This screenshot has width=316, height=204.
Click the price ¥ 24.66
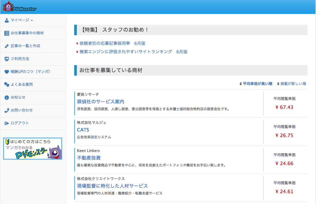tap(284, 163)
